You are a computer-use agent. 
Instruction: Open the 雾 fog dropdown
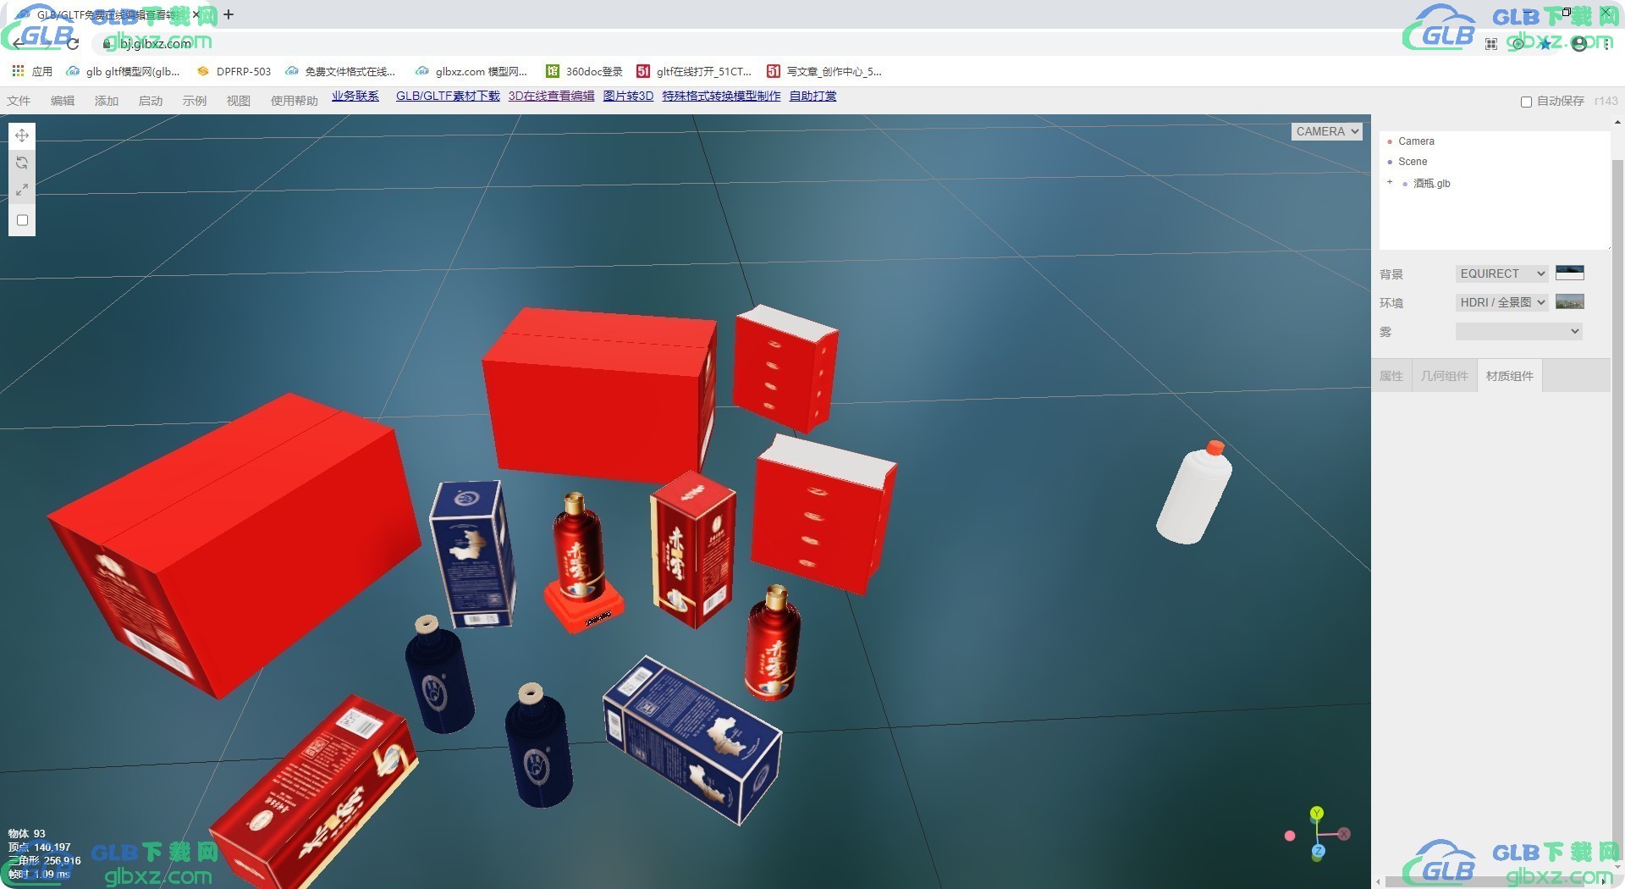pos(1518,331)
